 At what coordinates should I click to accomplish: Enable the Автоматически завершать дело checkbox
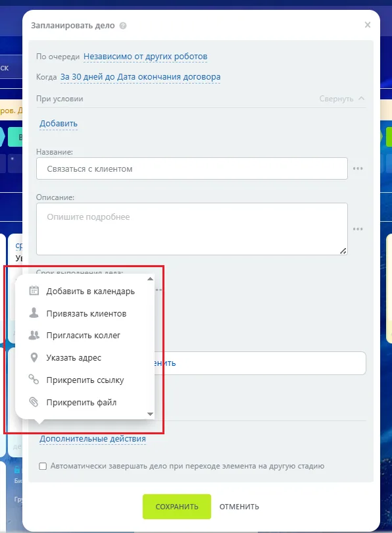tap(43, 466)
